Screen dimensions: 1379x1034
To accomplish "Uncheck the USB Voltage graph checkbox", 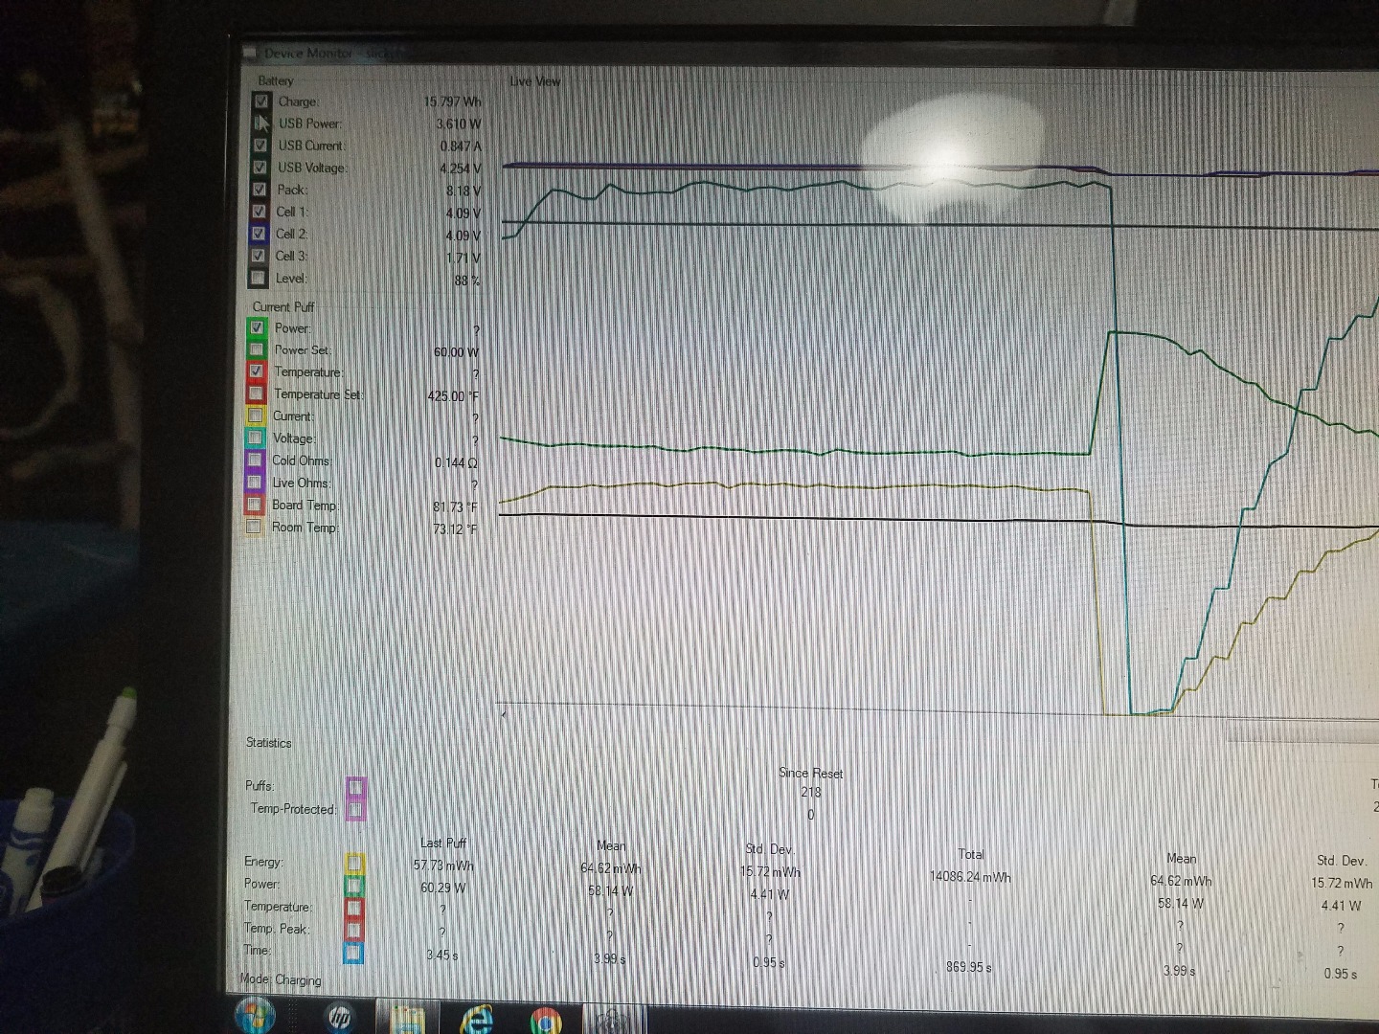I will click(260, 168).
